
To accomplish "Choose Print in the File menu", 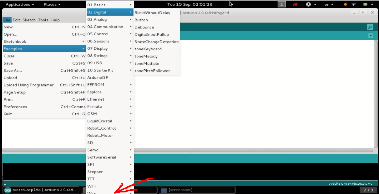I will [x=44, y=99].
